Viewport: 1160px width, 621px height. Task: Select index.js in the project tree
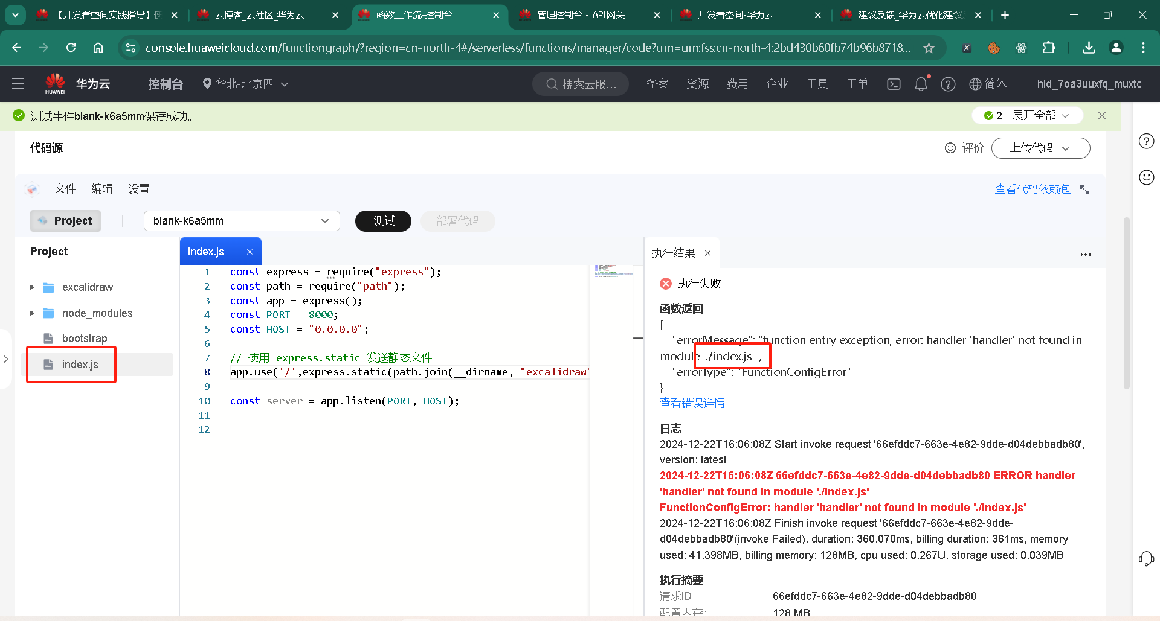click(80, 365)
